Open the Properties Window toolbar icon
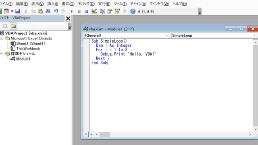Image resolution: width=258 pixels, height=145 pixels. pyautogui.click(x=110, y=11)
